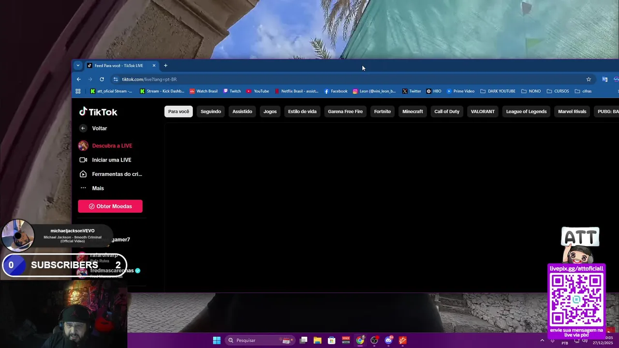Expand the cifras bookmark folder

(x=583, y=91)
